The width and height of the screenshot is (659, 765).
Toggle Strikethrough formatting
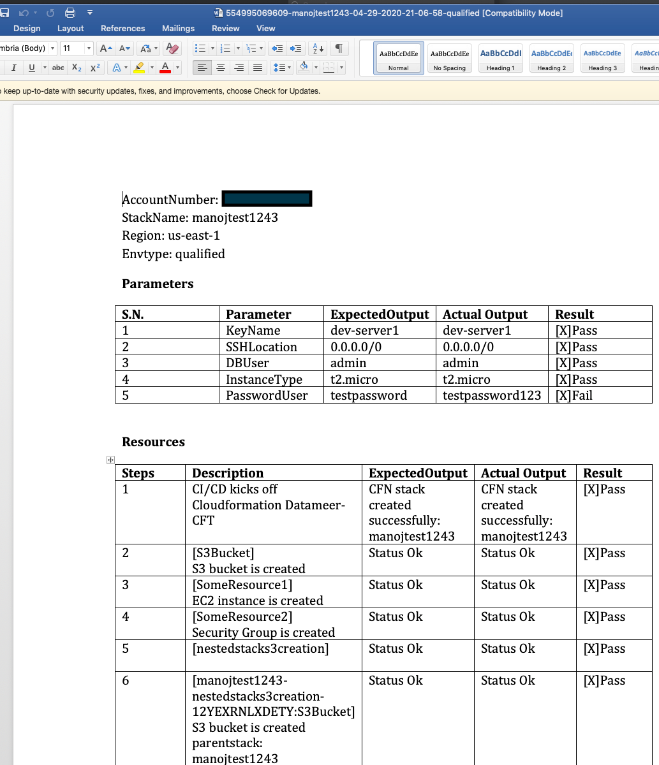point(58,68)
